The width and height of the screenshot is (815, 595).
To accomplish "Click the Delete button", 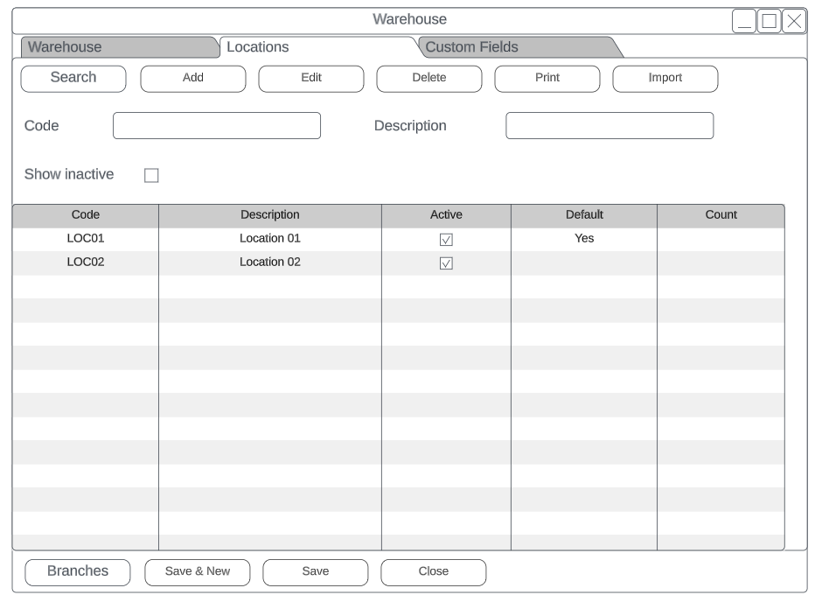I will [x=428, y=79].
